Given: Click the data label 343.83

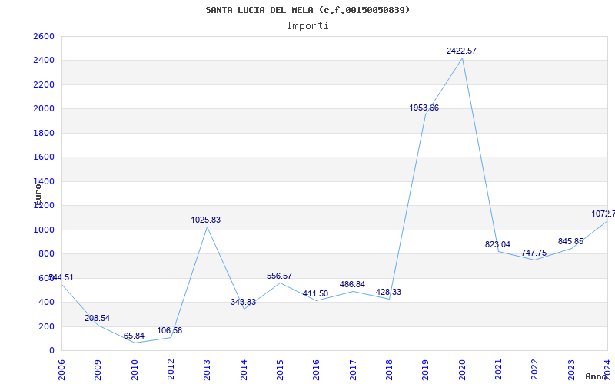Looking at the screenshot, I should tap(243, 302).
